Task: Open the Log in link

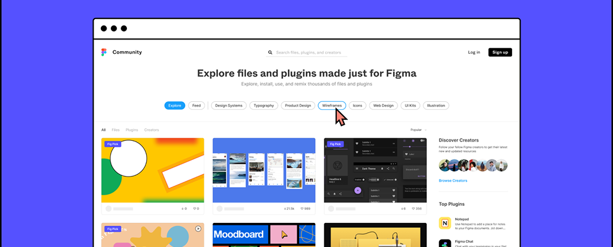Action: click(474, 52)
